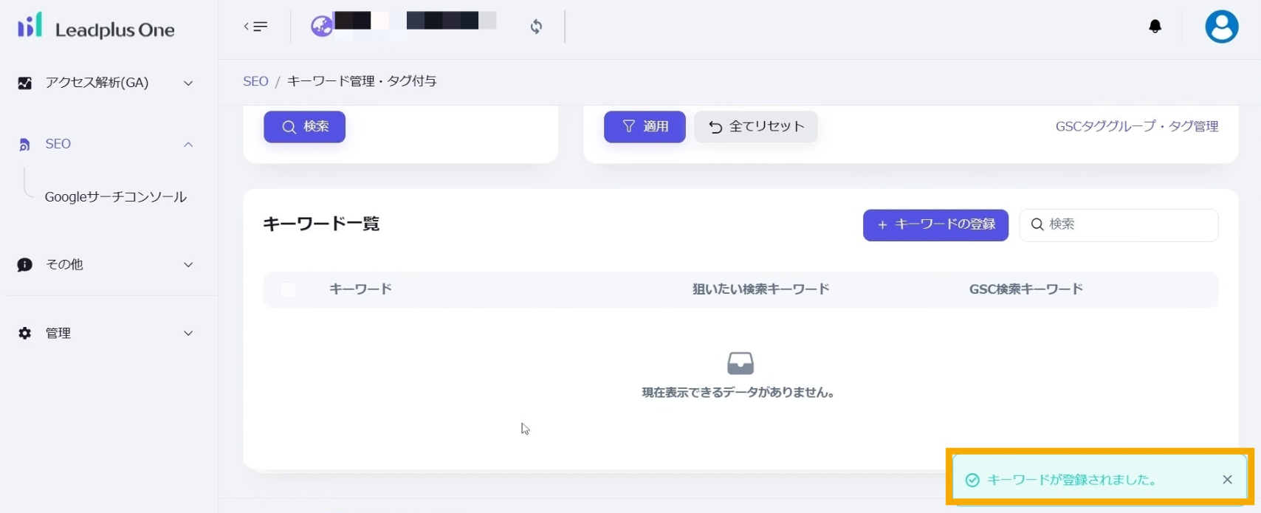
Task: Open the user profile avatar
Action: point(1221,27)
